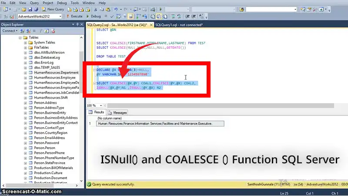This screenshot has width=348, height=196.
Task: Collapse the Tables folder node
Action: pos(20,37)
